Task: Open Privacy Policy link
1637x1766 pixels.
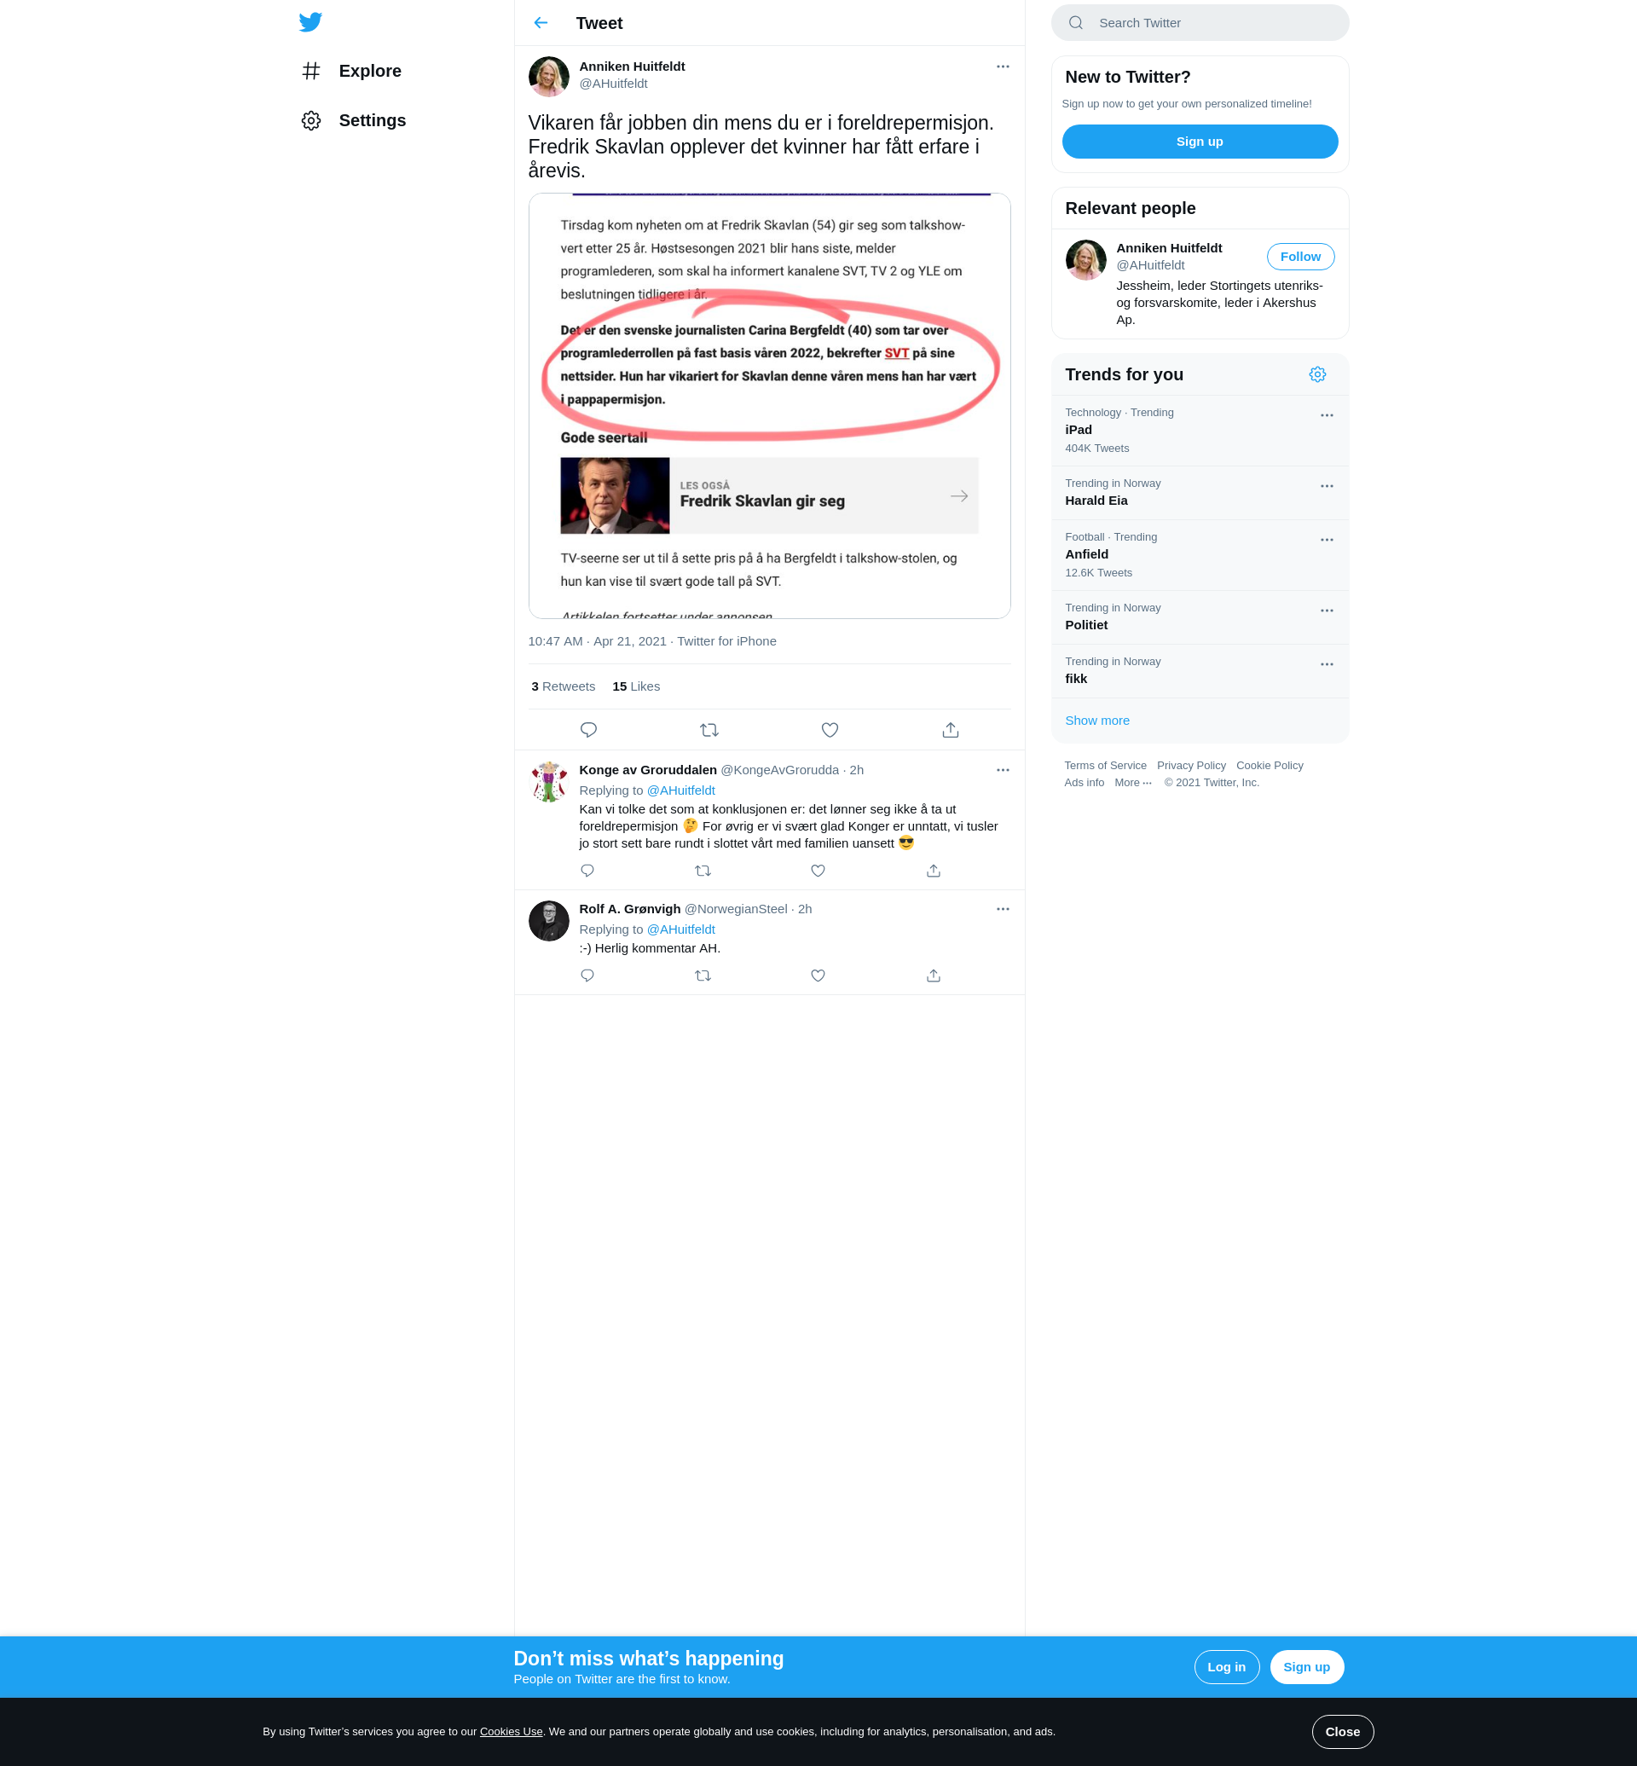Action: 1190,766
